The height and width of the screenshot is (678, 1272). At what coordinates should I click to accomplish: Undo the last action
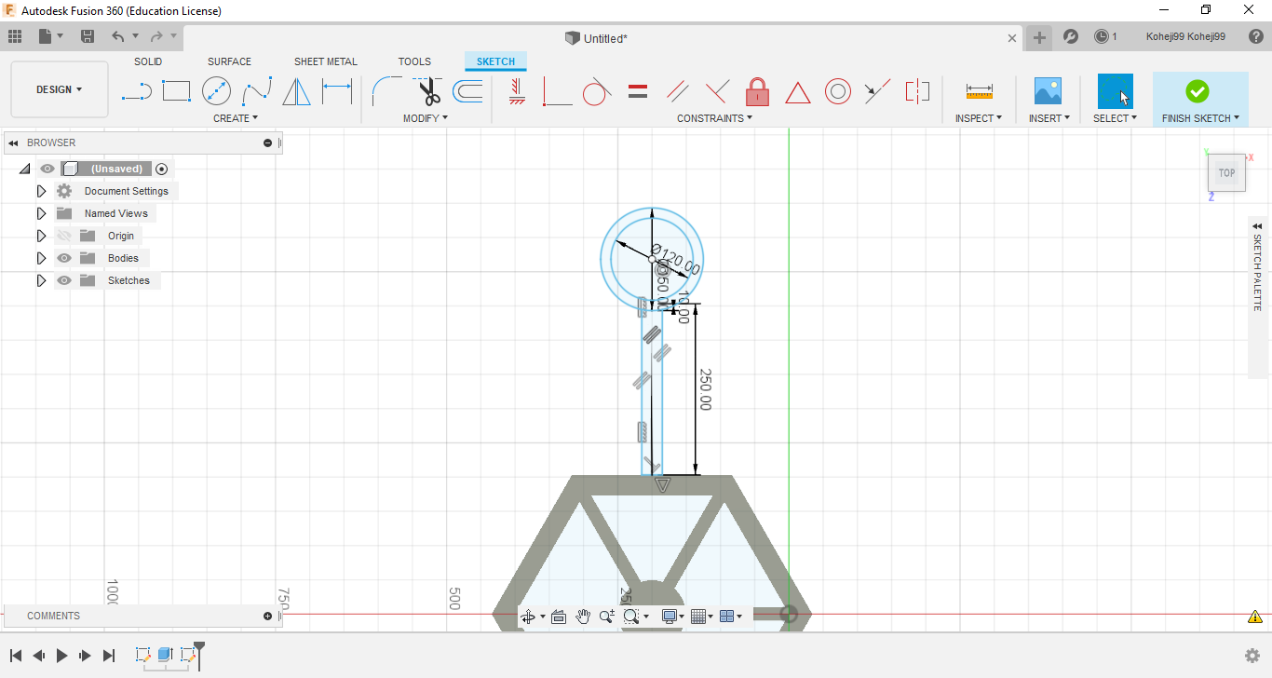118,36
